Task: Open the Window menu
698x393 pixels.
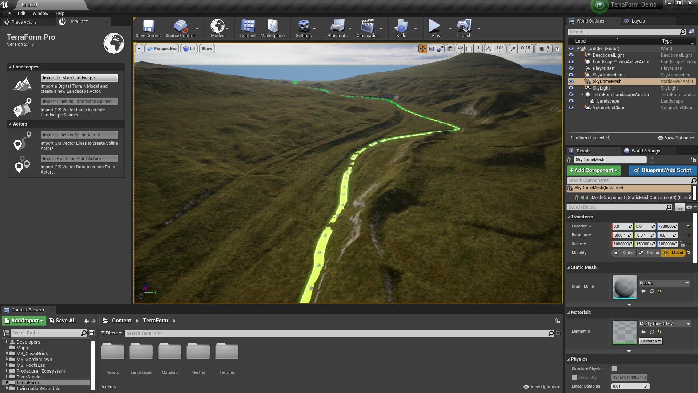Action: pyautogui.click(x=40, y=13)
